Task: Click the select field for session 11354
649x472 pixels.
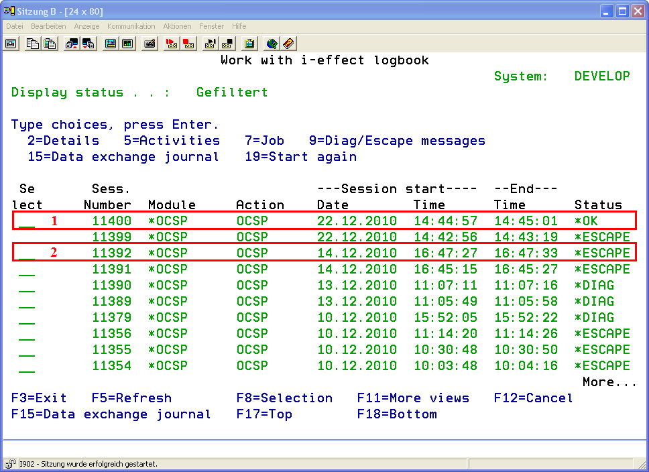Action: coord(27,366)
